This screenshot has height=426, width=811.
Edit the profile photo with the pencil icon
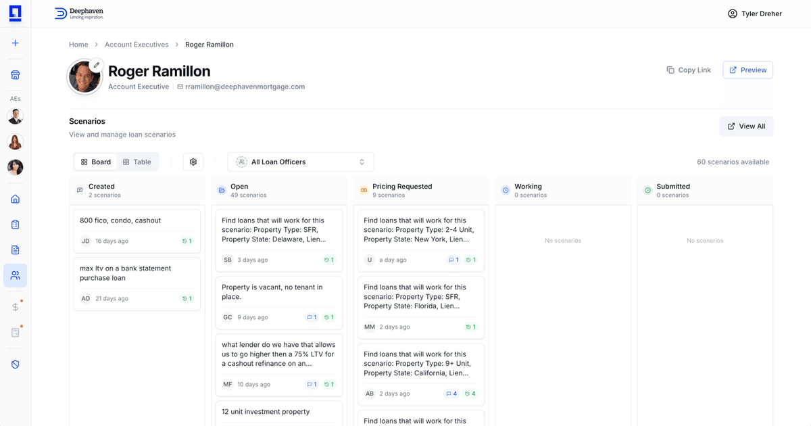tap(97, 65)
